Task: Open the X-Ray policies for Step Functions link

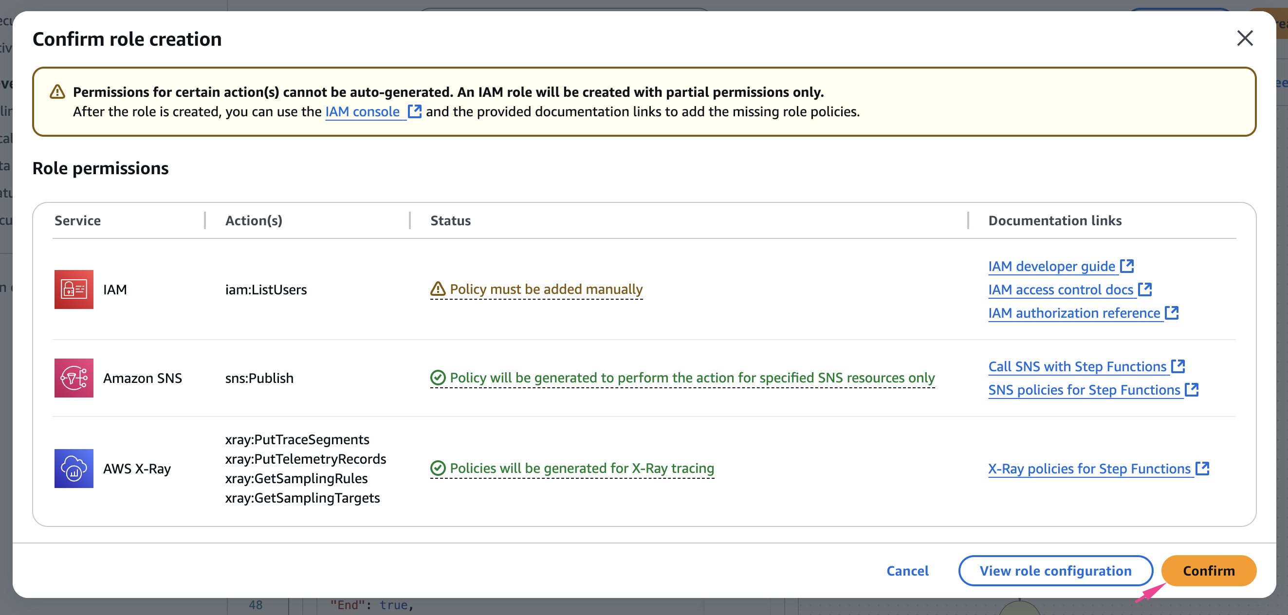Action: coord(1089,469)
